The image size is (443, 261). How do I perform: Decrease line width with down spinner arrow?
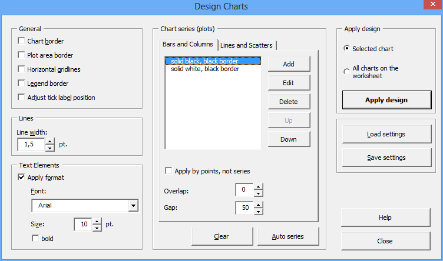pos(49,148)
